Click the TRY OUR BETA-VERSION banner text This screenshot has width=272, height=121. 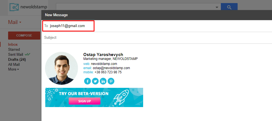coord(84,94)
